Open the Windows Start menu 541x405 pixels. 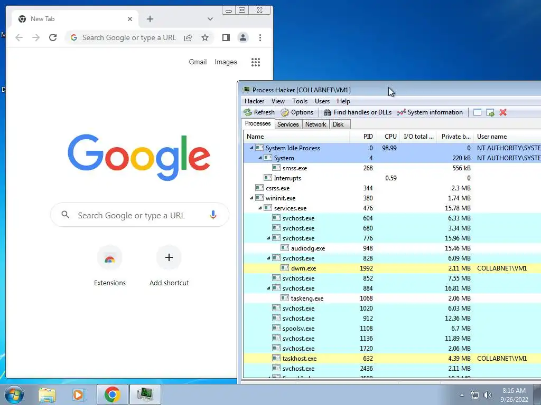point(14,394)
